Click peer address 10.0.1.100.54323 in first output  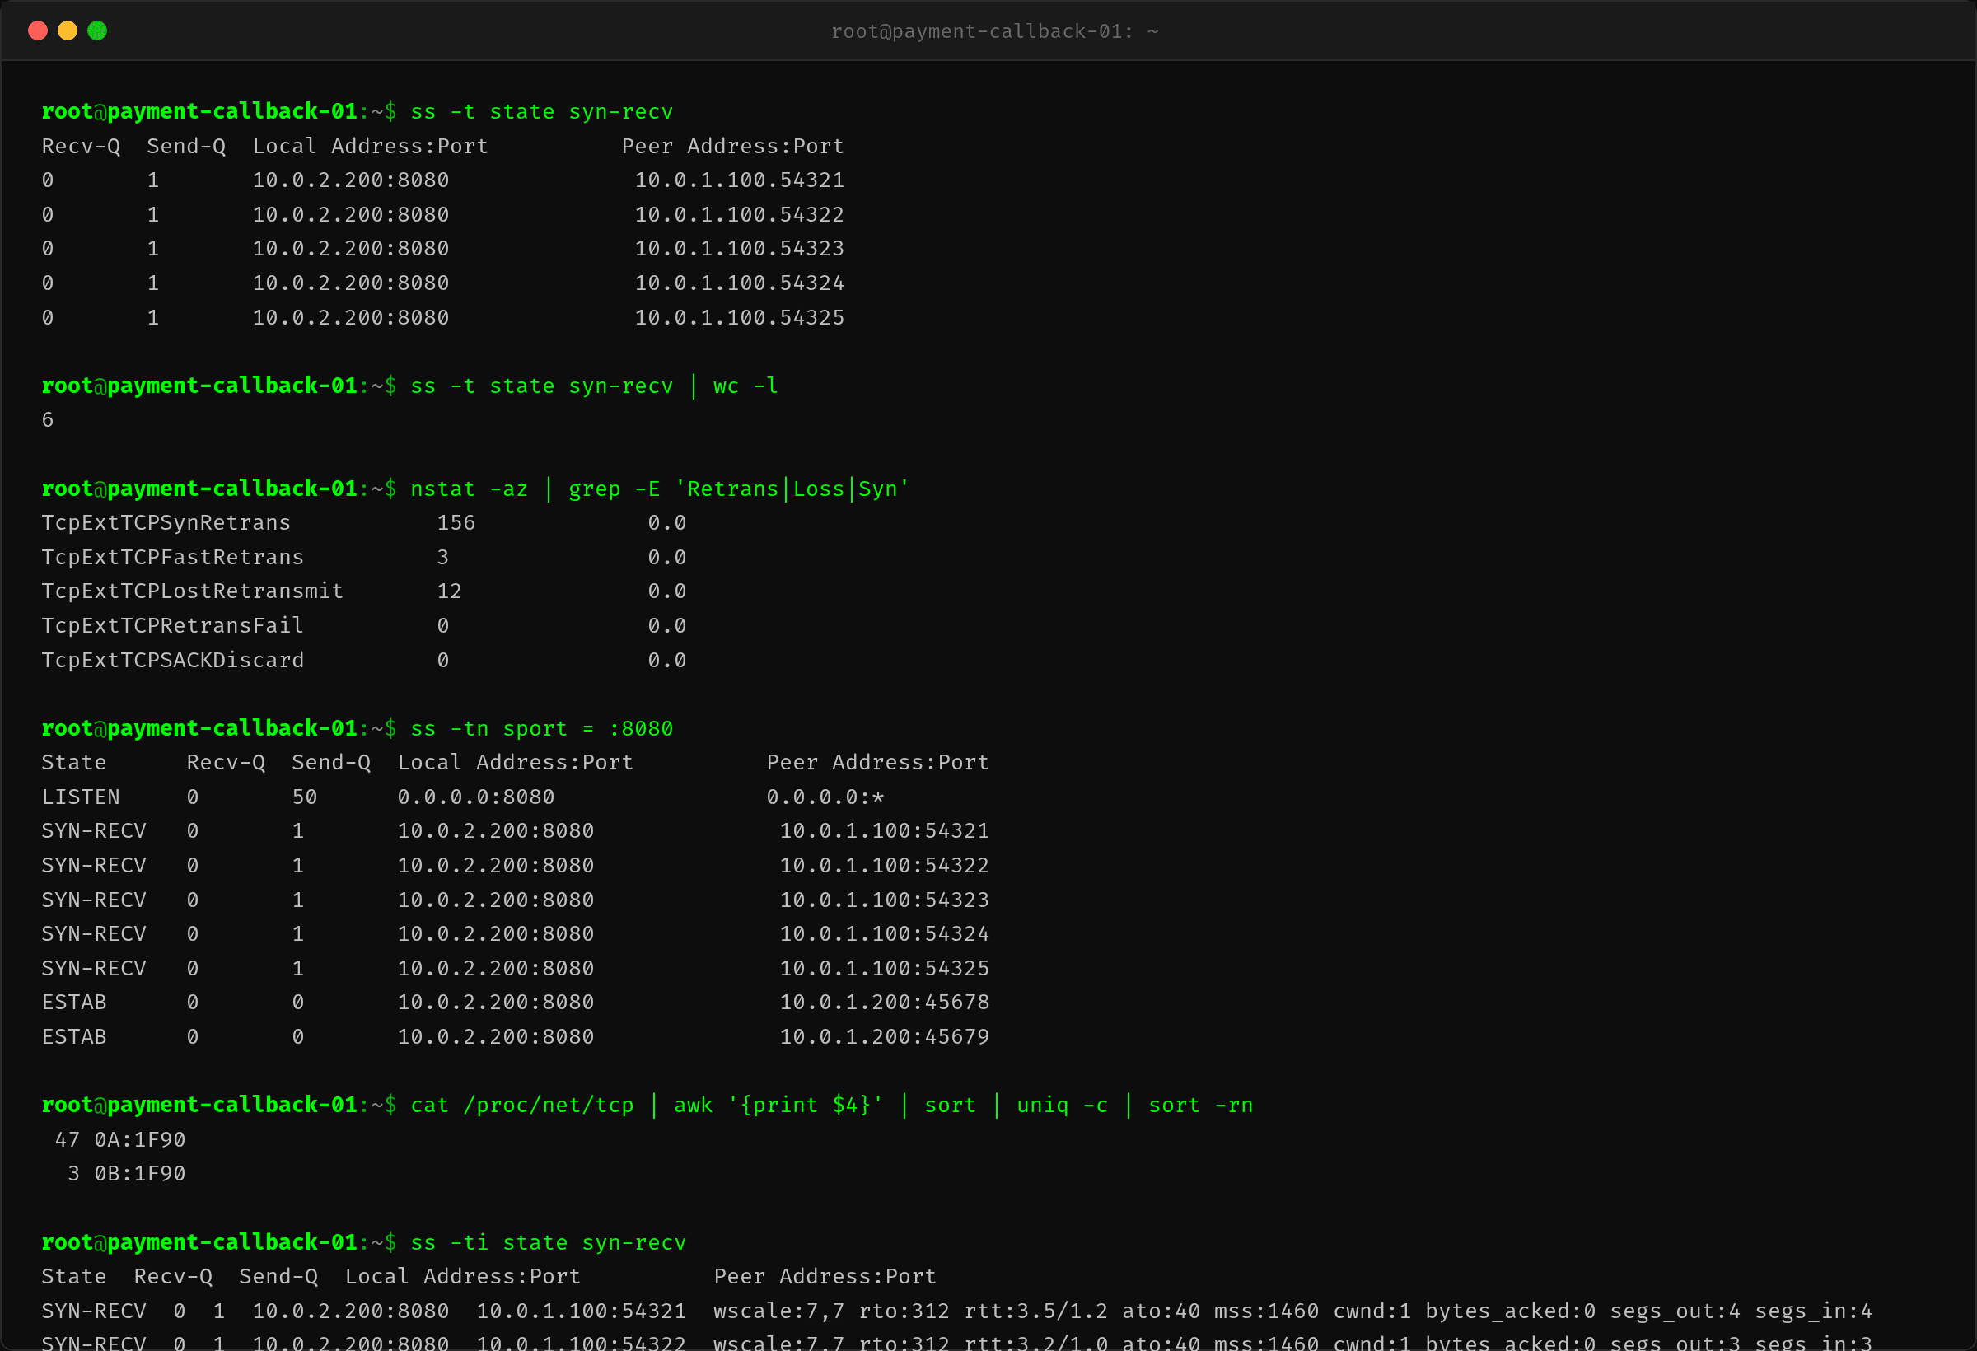tap(739, 249)
